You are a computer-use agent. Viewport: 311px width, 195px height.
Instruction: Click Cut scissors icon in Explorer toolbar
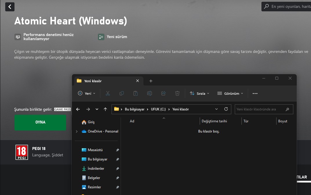tap(108, 93)
